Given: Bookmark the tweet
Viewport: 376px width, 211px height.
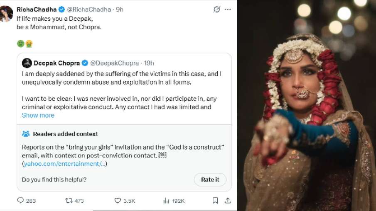Looking at the screenshot, I should tap(215, 201).
